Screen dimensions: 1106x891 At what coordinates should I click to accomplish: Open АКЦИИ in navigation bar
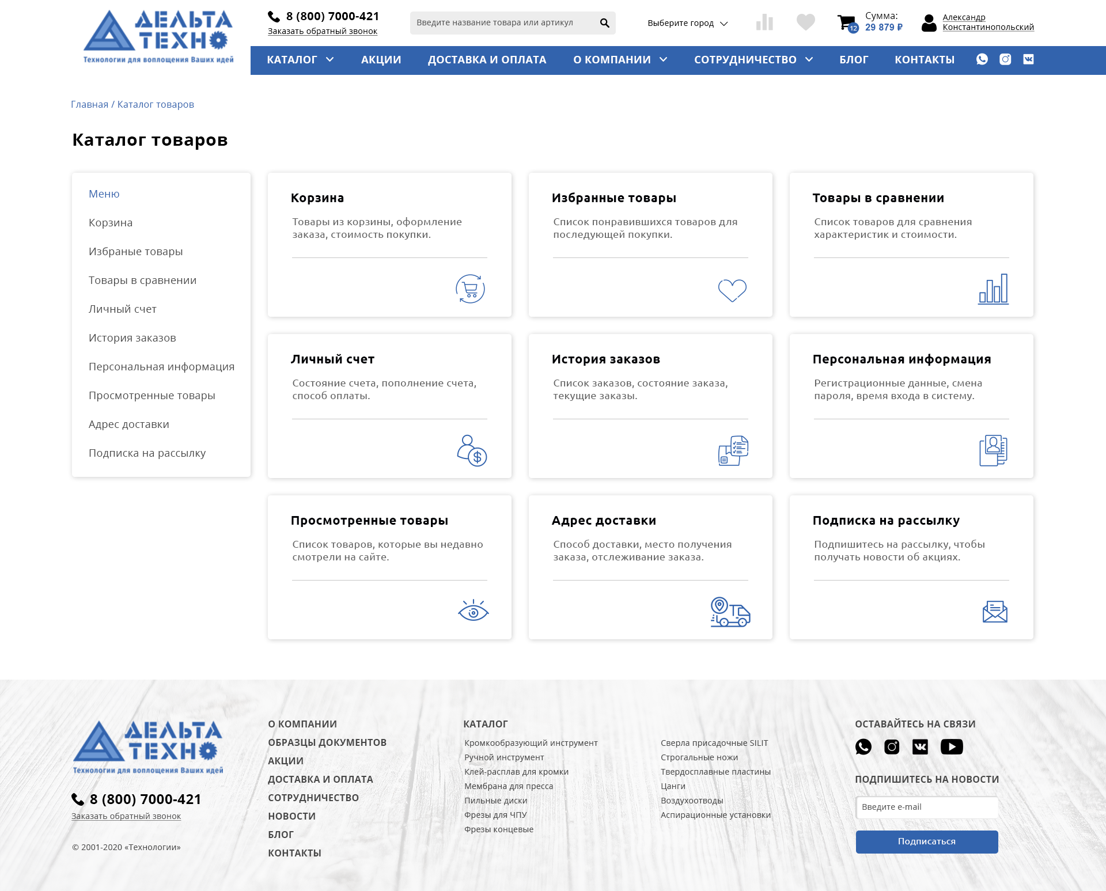[x=381, y=60]
